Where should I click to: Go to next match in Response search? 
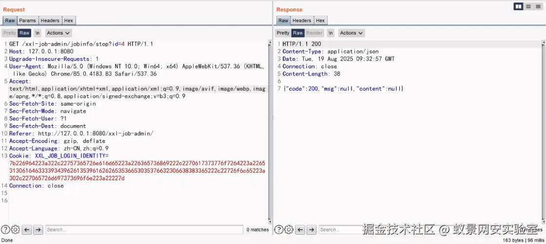click(312, 230)
